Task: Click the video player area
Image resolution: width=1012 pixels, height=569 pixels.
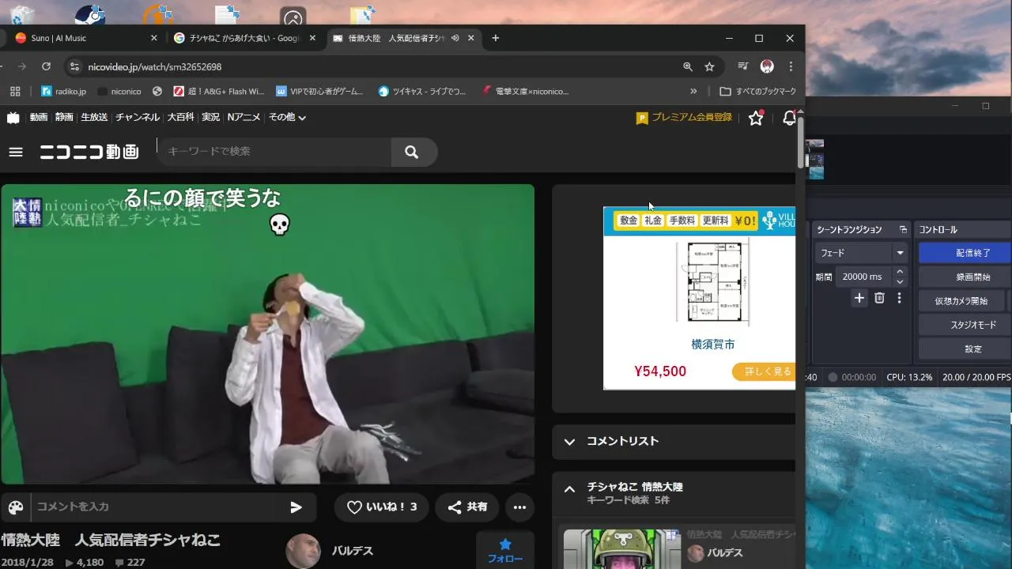Action: coord(268,333)
